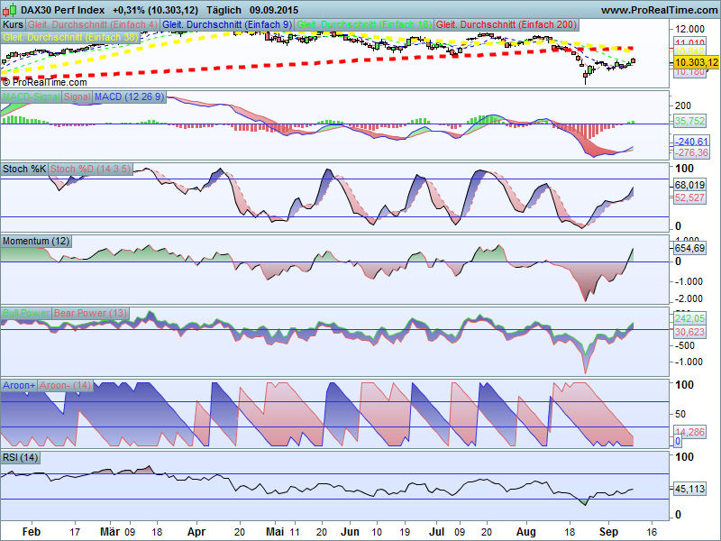Image resolution: width=721 pixels, height=541 pixels.
Task: Open the RSI (14) indicator label
Action: 20,458
